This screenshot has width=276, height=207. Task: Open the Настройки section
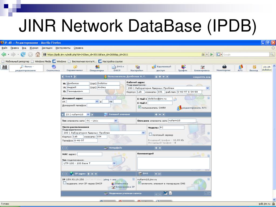coord(137,68)
